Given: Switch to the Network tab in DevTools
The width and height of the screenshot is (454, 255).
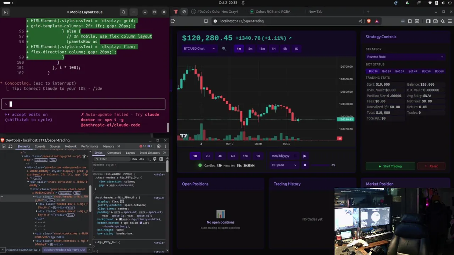Looking at the screenshot, I should (71, 146).
